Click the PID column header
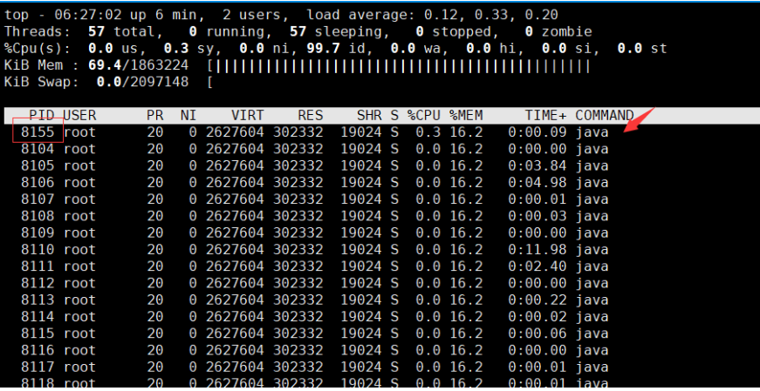The height and width of the screenshot is (391, 760). click(x=42, y=115)
